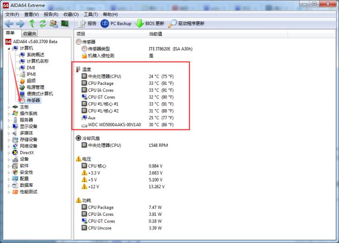The width and height of the screenshot is (339, 243).
Task: Open the green monitor graph icon
Action: pyautogui.click(x=65, y=23)
